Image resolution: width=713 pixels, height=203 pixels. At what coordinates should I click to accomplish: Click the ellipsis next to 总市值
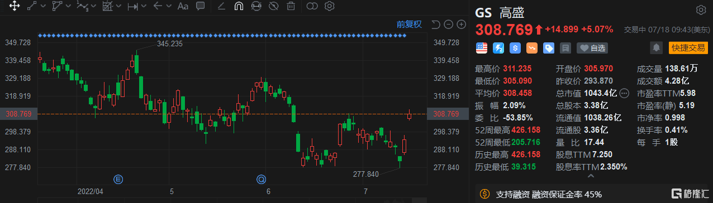625,93
